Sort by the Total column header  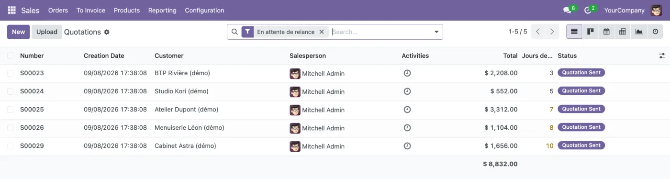(x=510, y=56)
